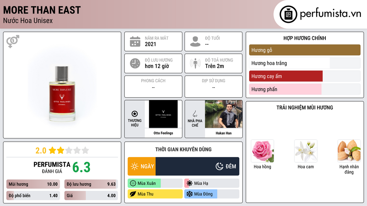Select the Hạnh nhân đắng almond image

[x=349, y=151]
